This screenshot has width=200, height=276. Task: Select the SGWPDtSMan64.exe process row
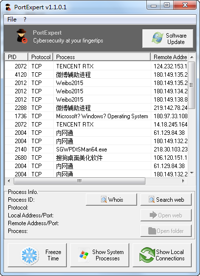(x=96, y=149)
